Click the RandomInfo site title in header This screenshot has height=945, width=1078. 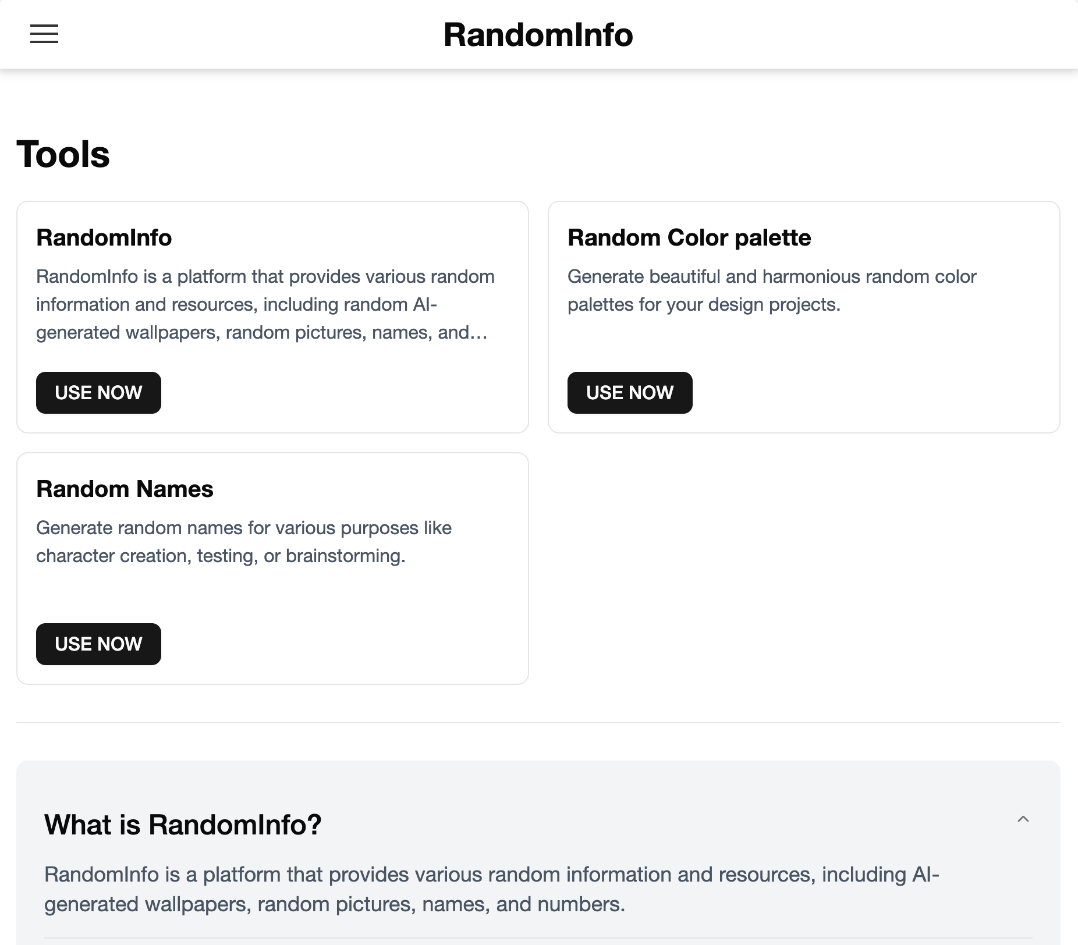pyautogui.click(x=538, y=35)
